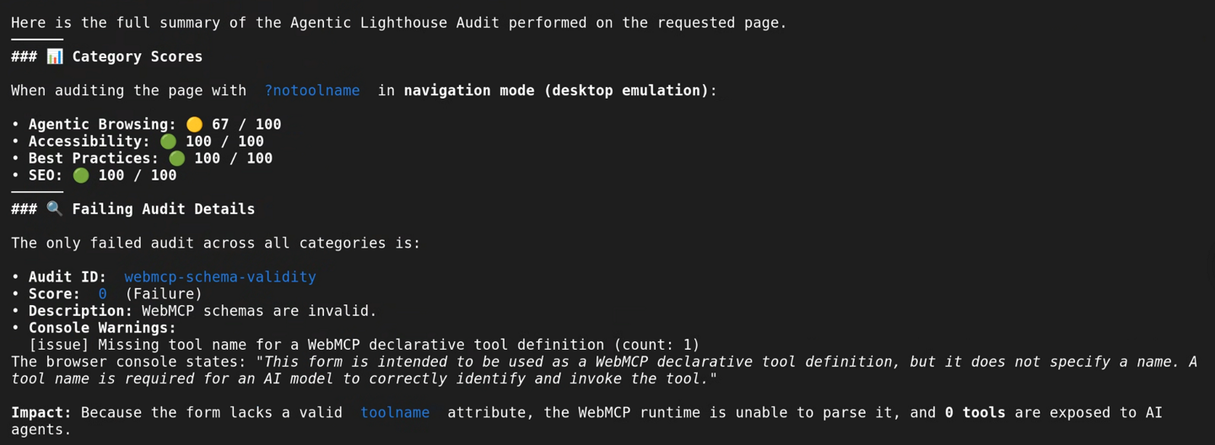The height and width of the screenshot is (445, 1215).
Task: Select the blue toolname attribute text
Action: point(395,412)
